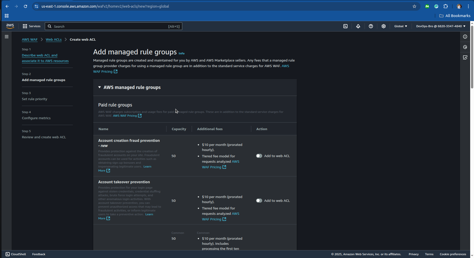Bookmark this page with the star icon

click(x=414, y=6)
